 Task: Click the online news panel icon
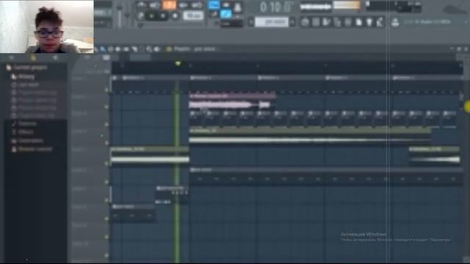395,22
